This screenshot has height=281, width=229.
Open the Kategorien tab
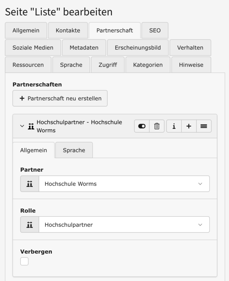(x=148, y=65)
